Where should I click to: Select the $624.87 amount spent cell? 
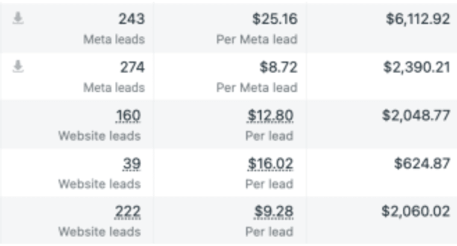click(x=424, y=163)
